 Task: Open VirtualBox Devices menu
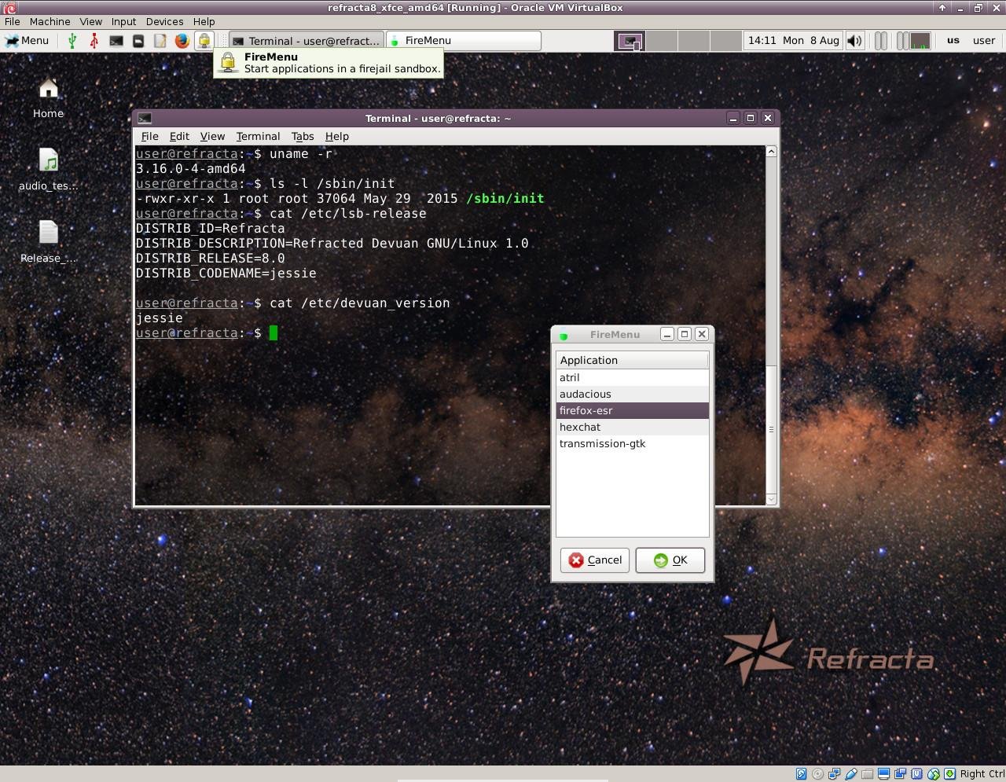(165, 21)
